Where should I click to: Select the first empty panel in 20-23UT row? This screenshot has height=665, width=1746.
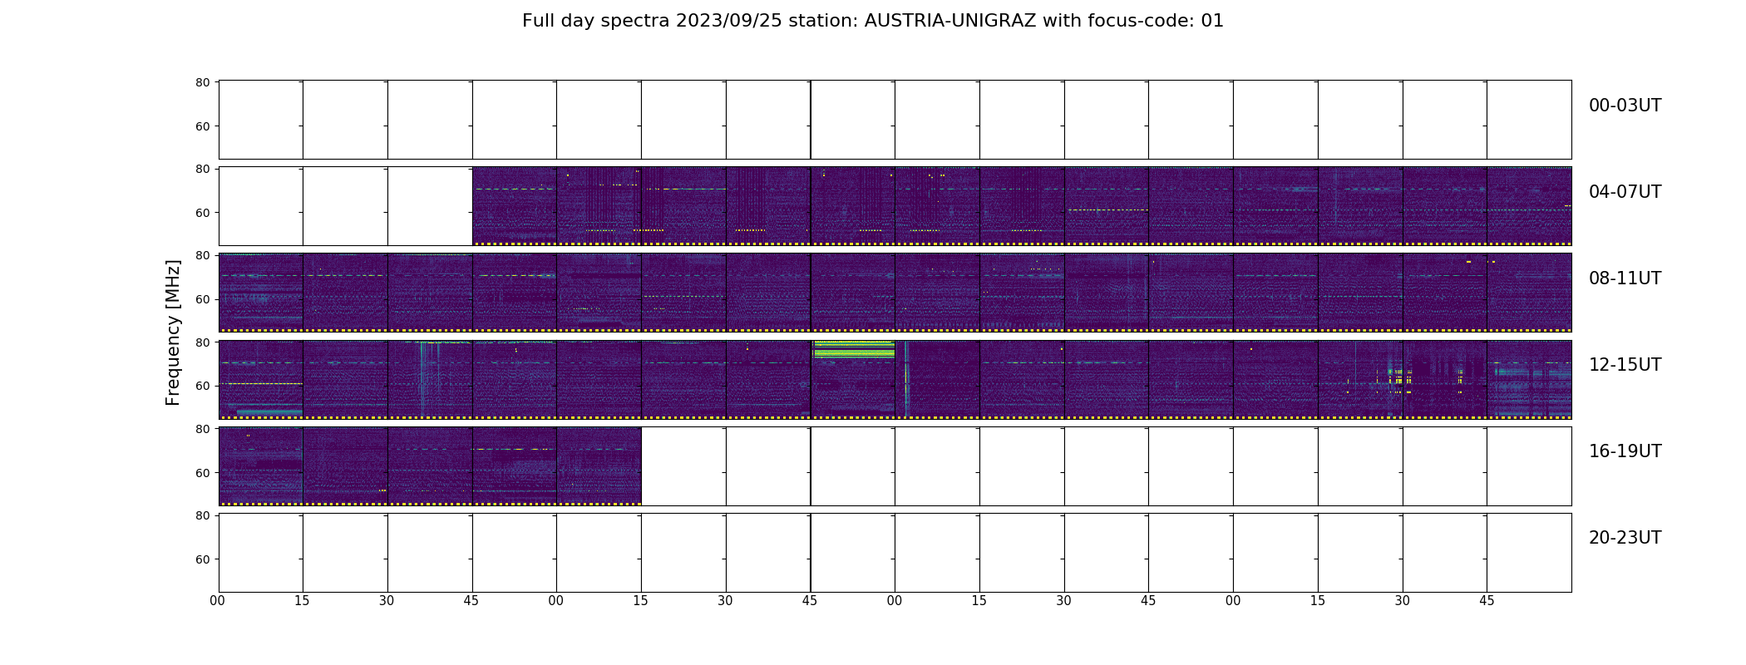[x=261, y=552]
